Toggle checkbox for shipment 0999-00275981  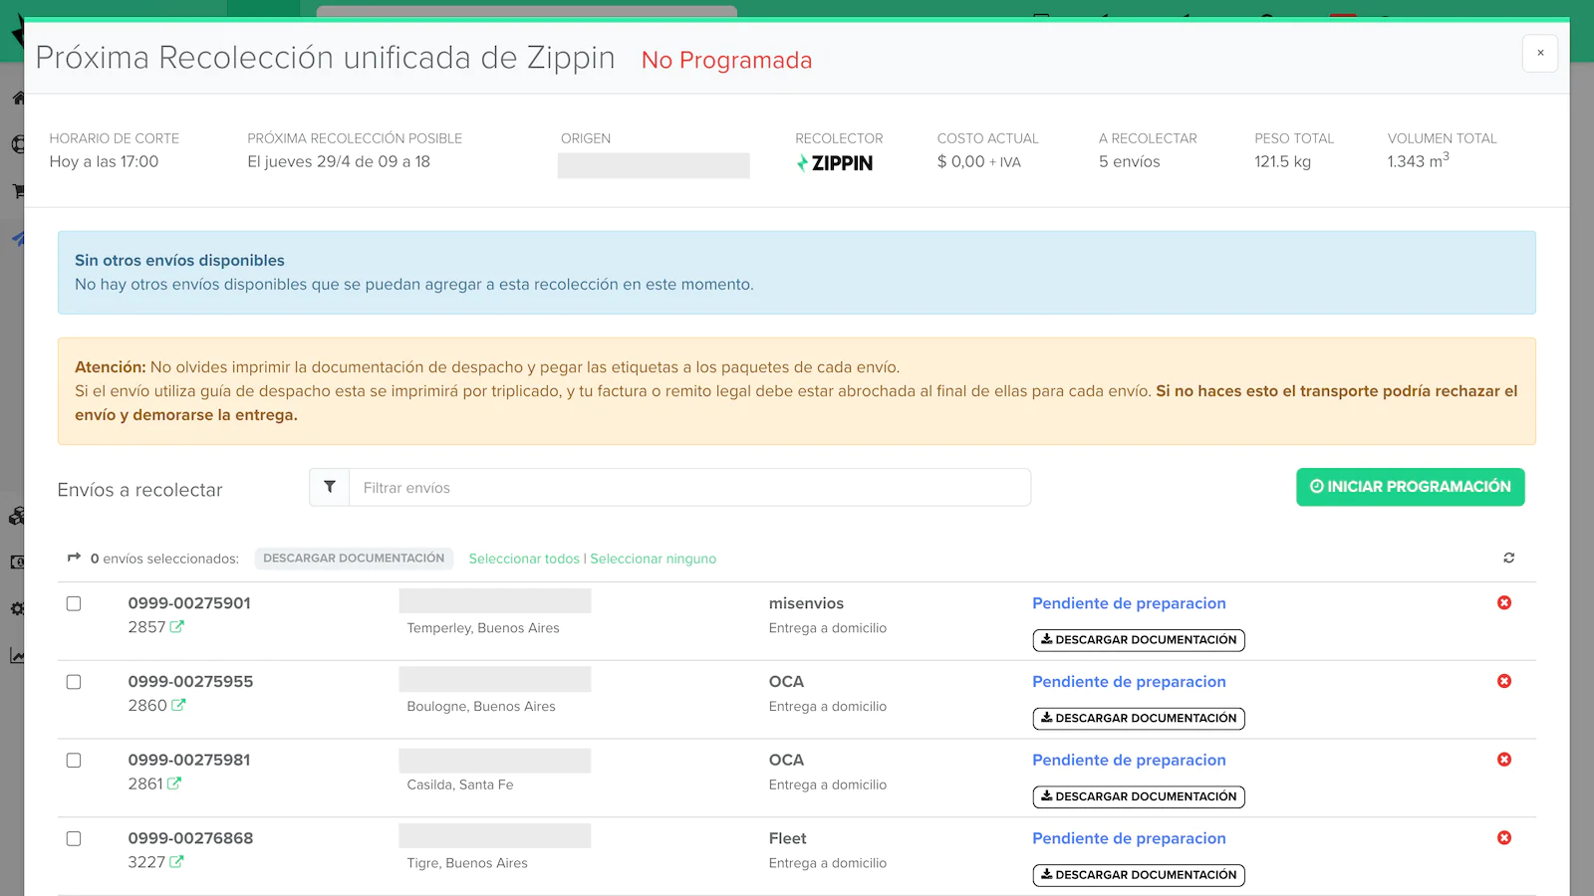pos(74,761)
